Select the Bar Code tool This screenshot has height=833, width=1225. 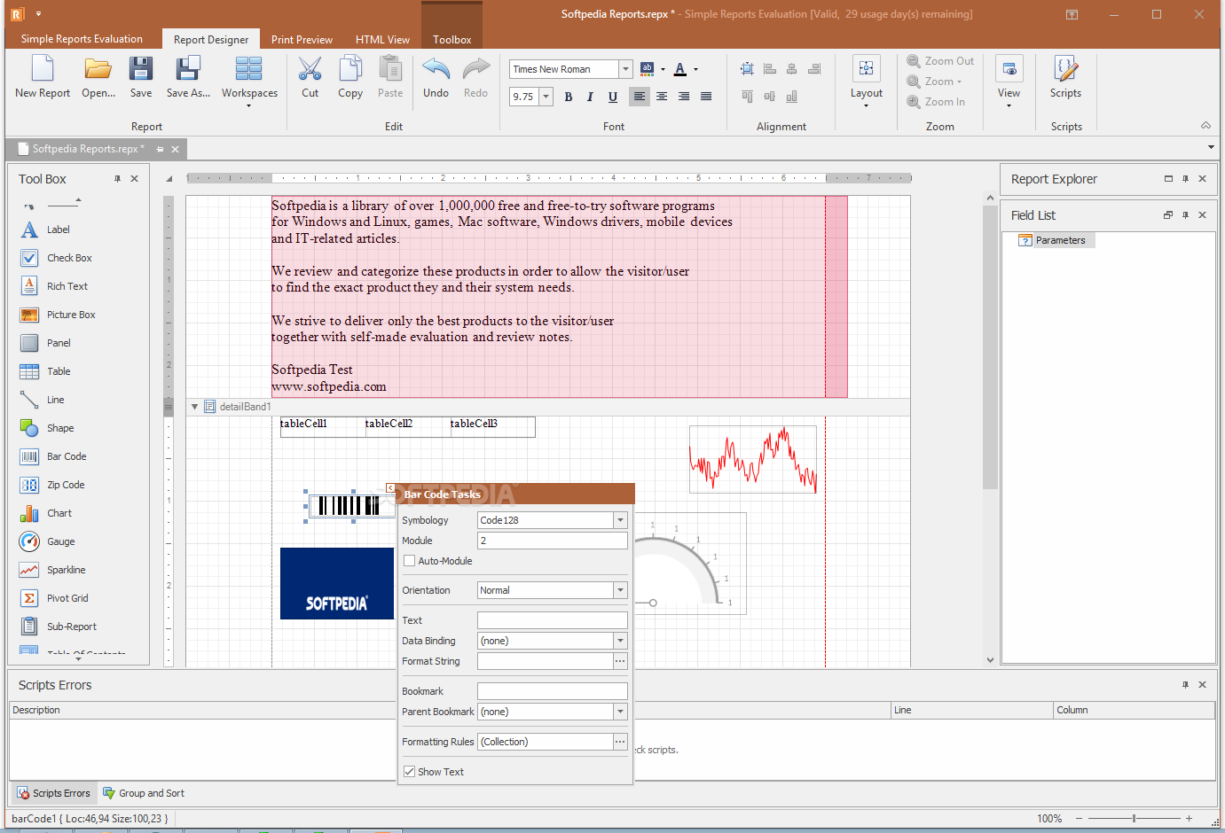67,456
